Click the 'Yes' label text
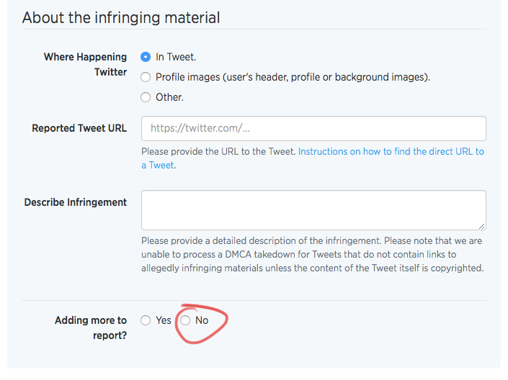Image resolution: width=508 pixels, height=380 pixels. coord(164,320)
